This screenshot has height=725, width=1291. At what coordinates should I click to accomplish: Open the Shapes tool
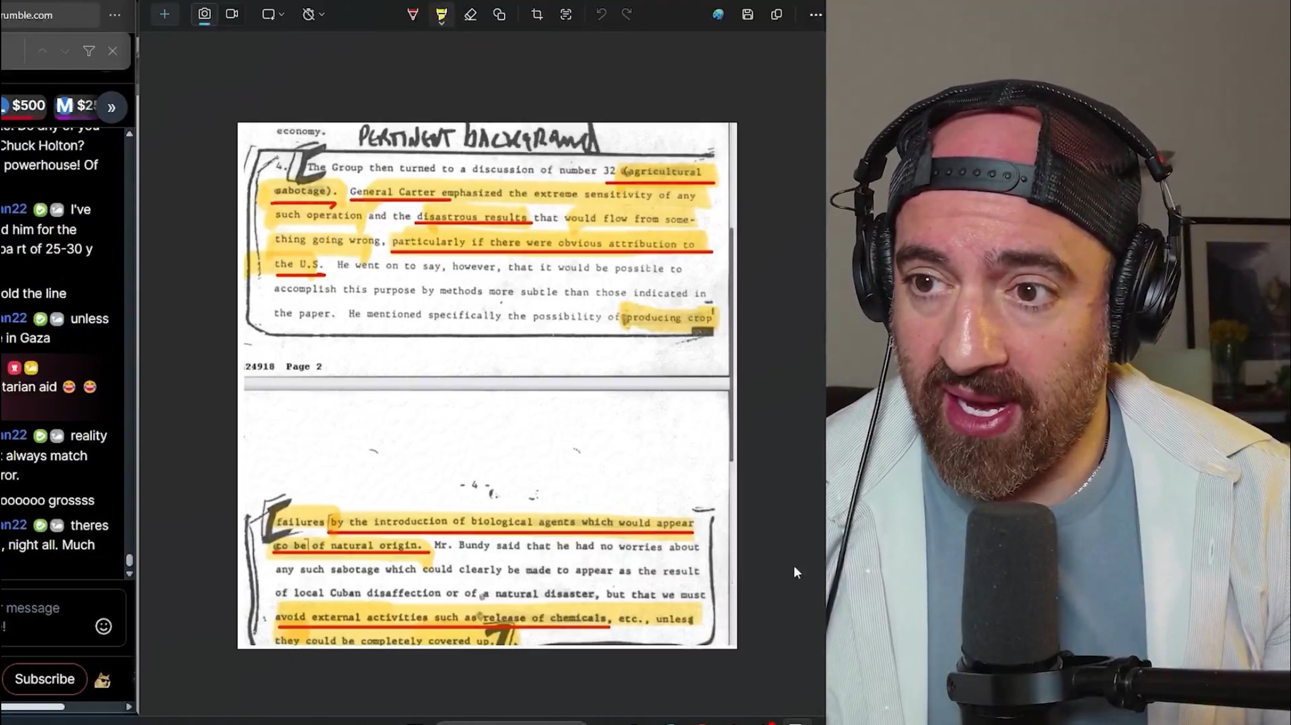[x=499, y=14]
